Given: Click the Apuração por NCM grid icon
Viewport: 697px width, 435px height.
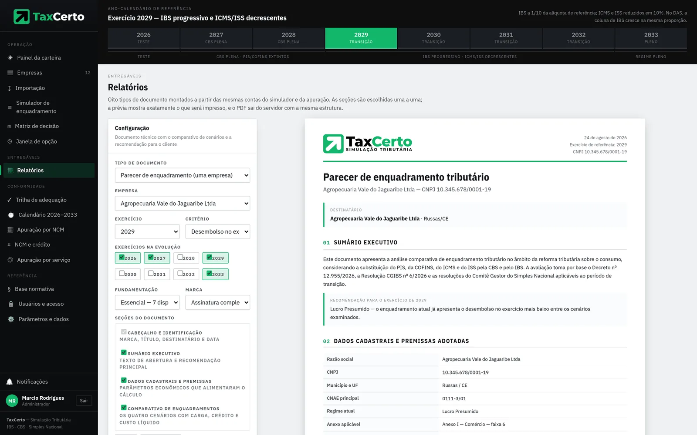Looking at the screenshot, I should point(10,230).
